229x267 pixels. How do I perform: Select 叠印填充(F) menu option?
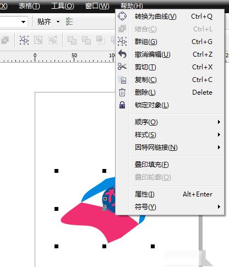click(170, 165)
